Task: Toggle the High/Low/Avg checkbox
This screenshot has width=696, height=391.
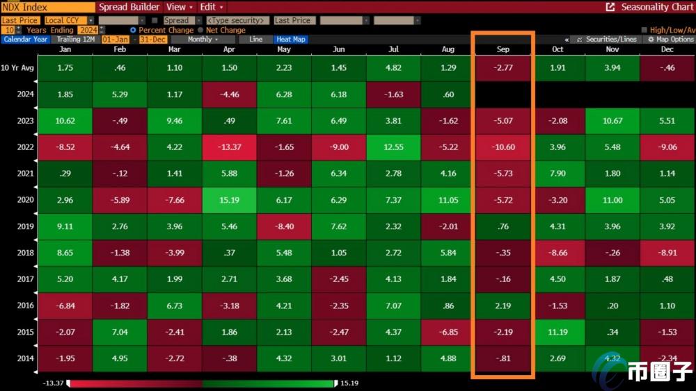Action: pos(644,31)
